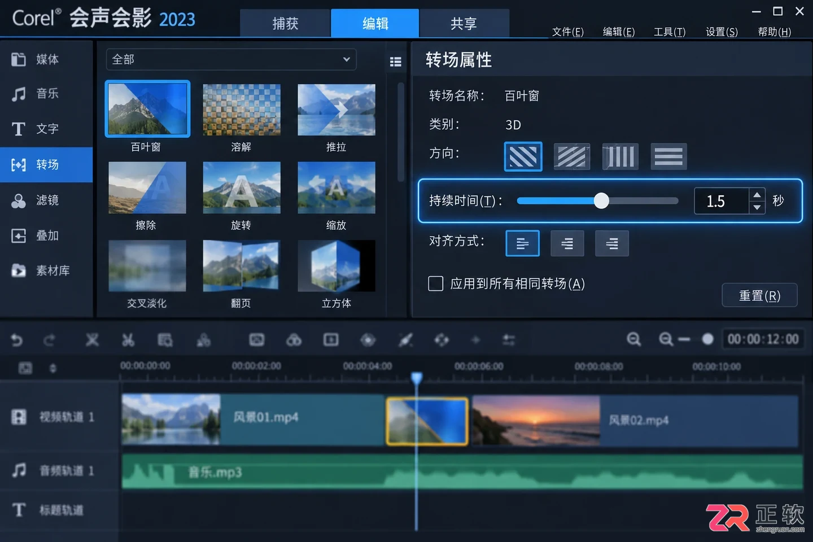Image resolution: width=813 pixels, height=542 pixels.
Task: Open the 文件(F) menu
Action: [567, 32]
